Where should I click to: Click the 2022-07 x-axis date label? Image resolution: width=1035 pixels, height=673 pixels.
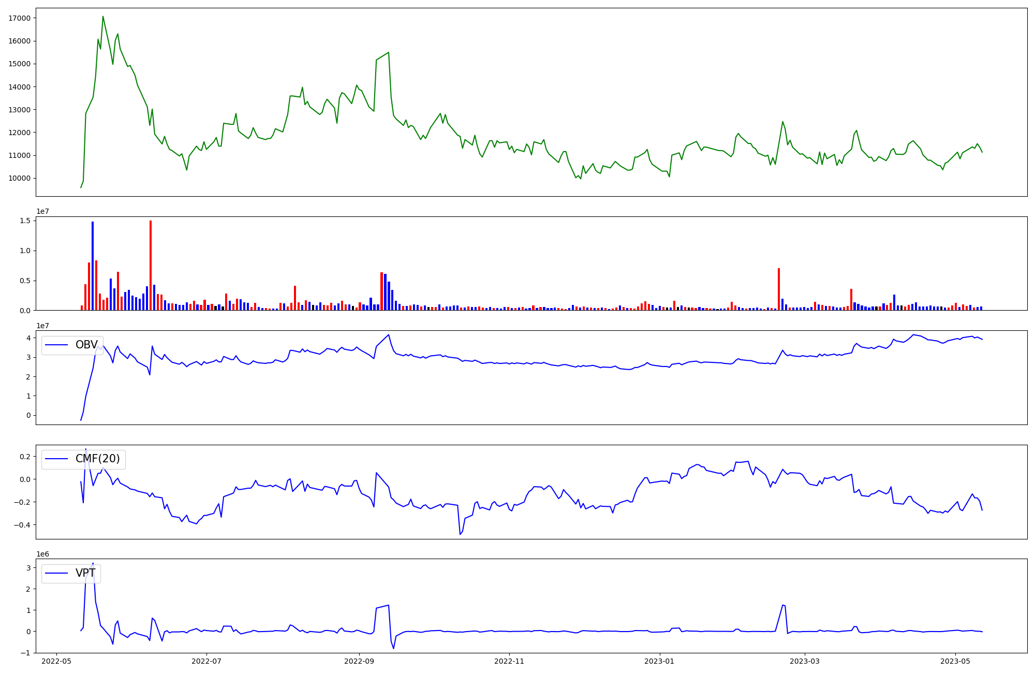coord(206,661)
